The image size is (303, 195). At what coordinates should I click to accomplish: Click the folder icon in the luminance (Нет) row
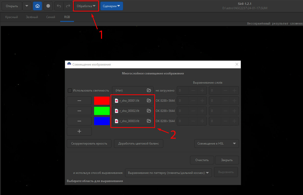(x=149, y=90)
